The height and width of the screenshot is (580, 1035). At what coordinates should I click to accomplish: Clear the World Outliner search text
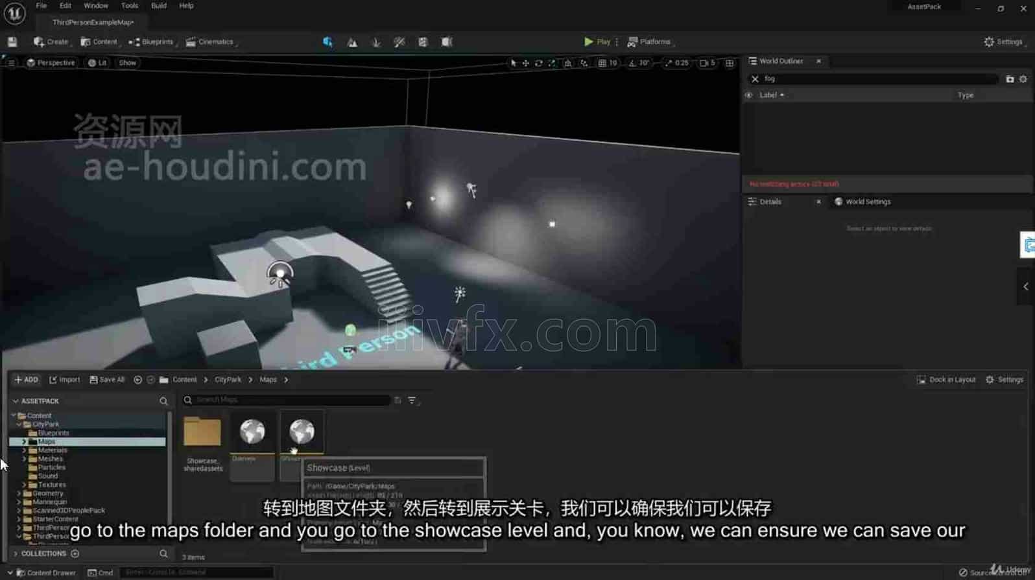point(755,79)
